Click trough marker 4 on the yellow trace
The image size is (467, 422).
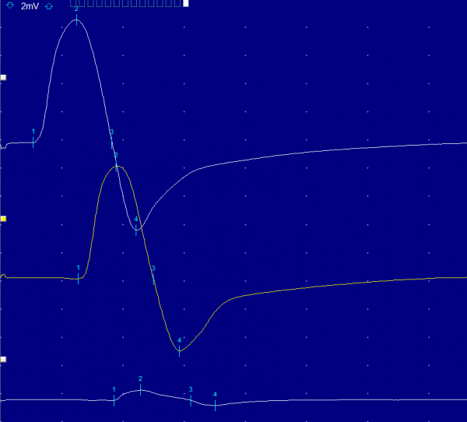click(x=180, y=350)
